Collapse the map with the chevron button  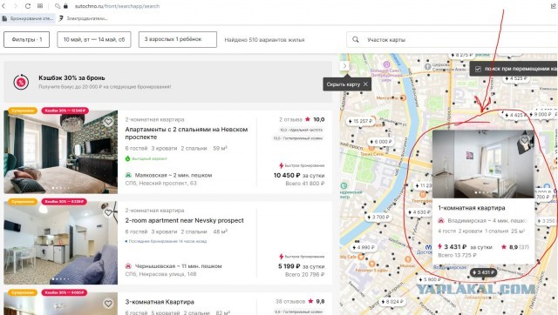click(x=344, y=66)
